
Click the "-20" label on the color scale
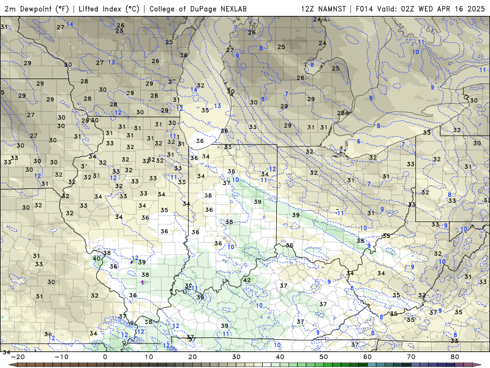(18, 357)
